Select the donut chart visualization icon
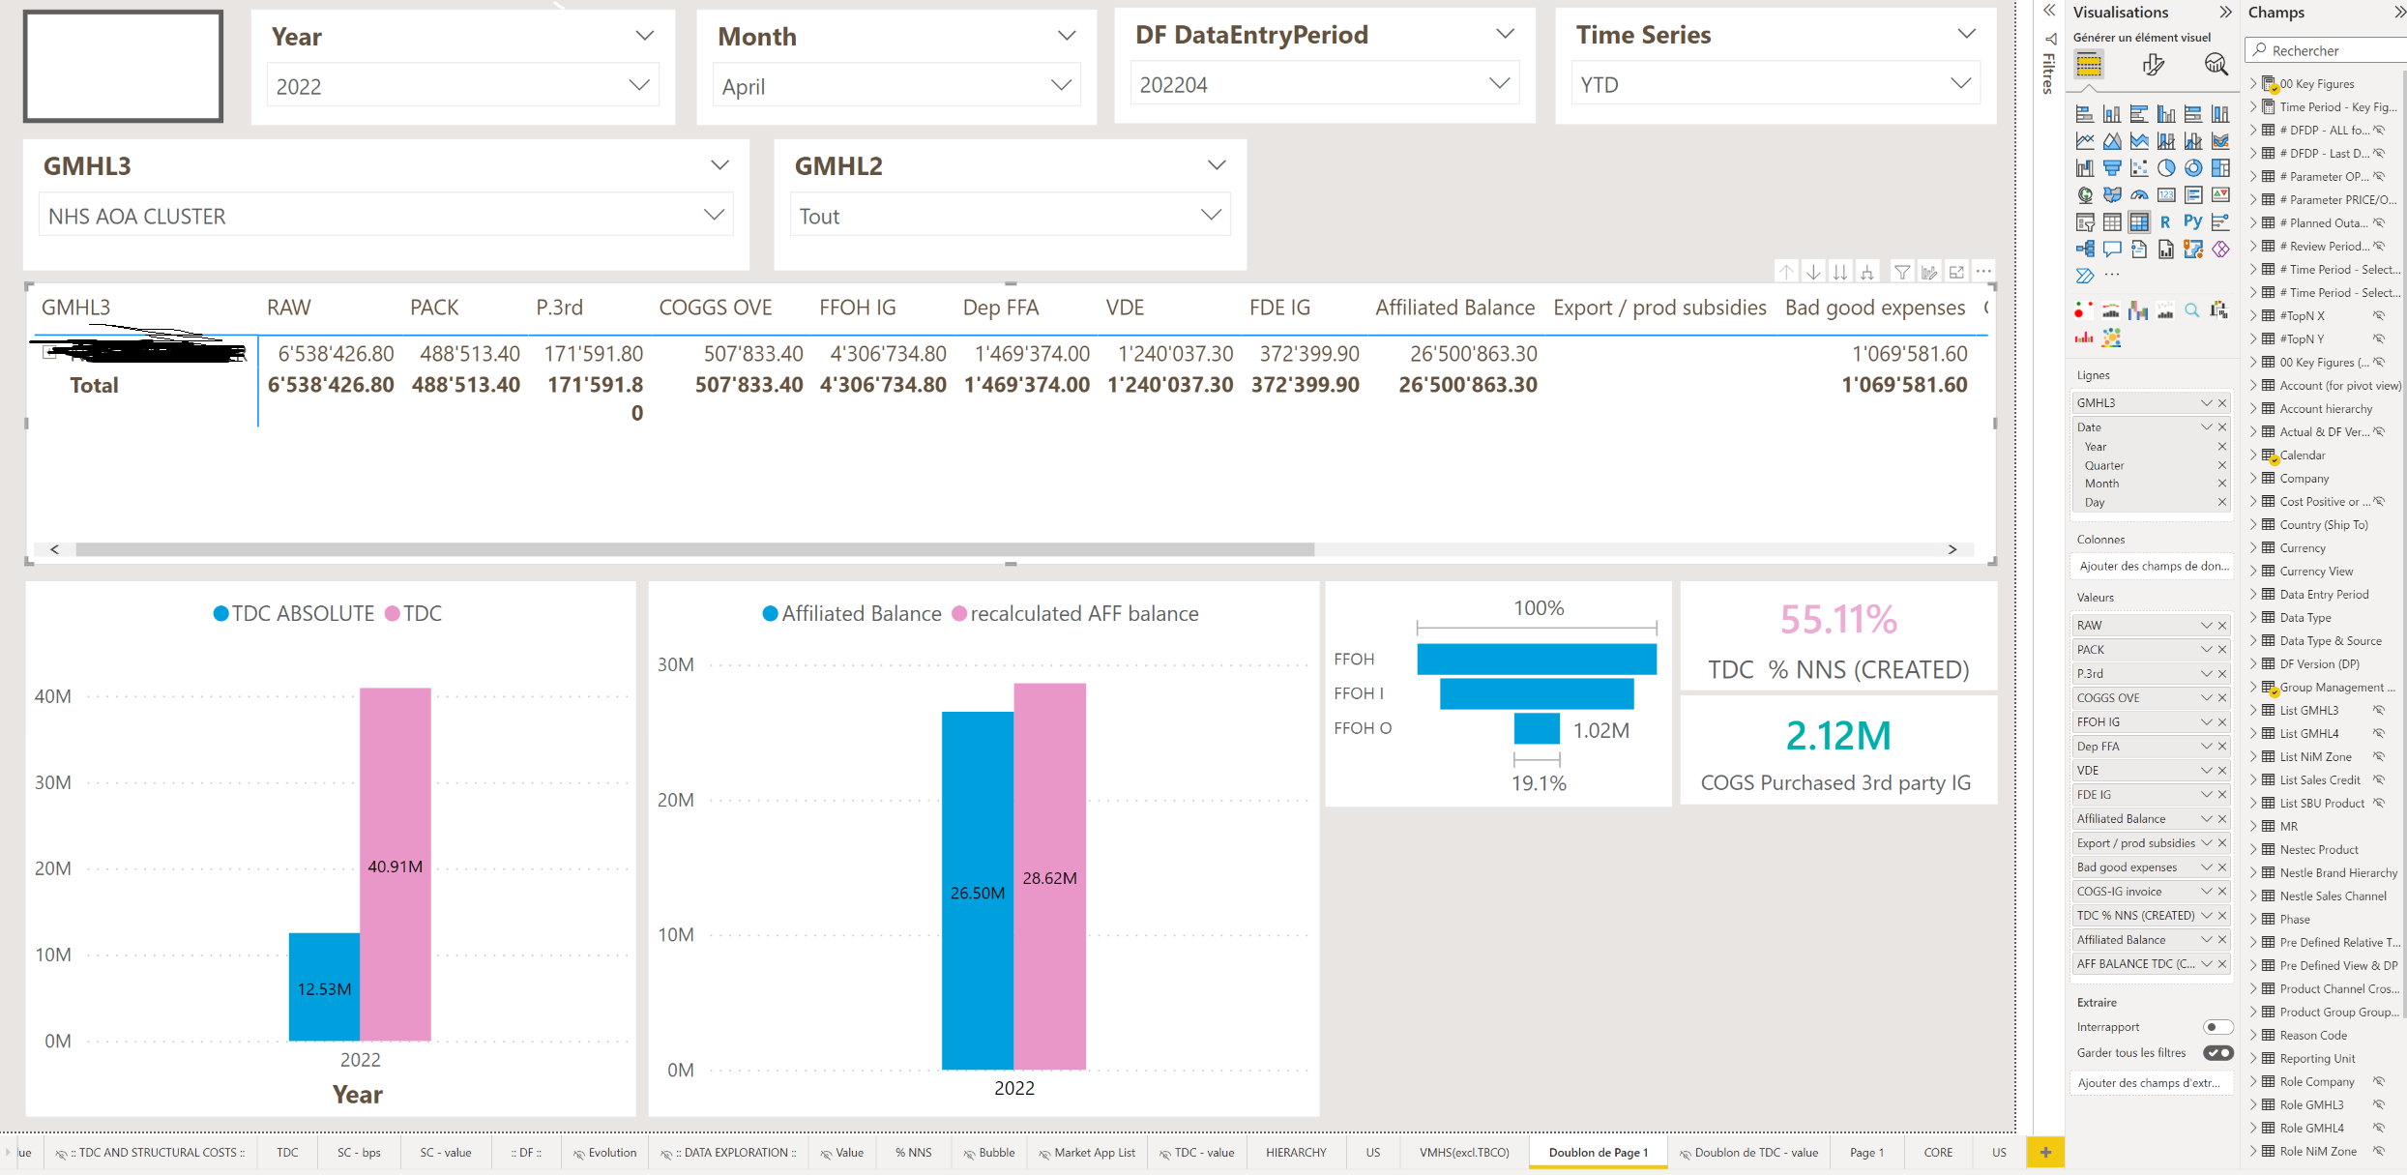 2193,168
